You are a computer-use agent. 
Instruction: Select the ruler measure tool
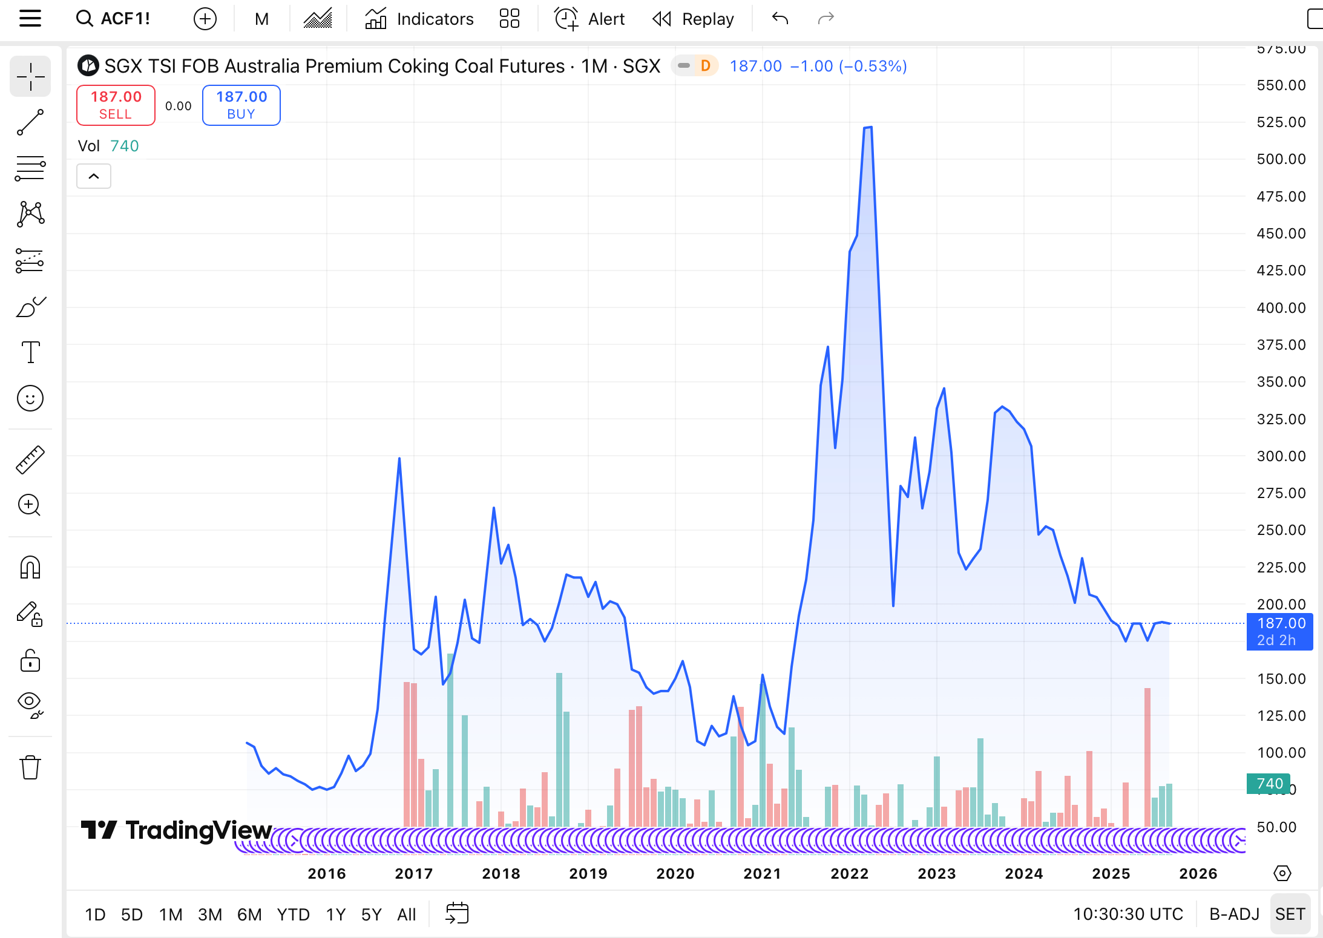(30, 460)
